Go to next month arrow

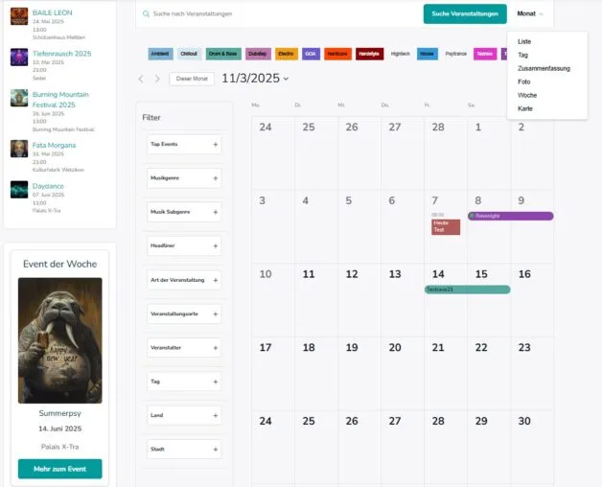tap(157, 79)
